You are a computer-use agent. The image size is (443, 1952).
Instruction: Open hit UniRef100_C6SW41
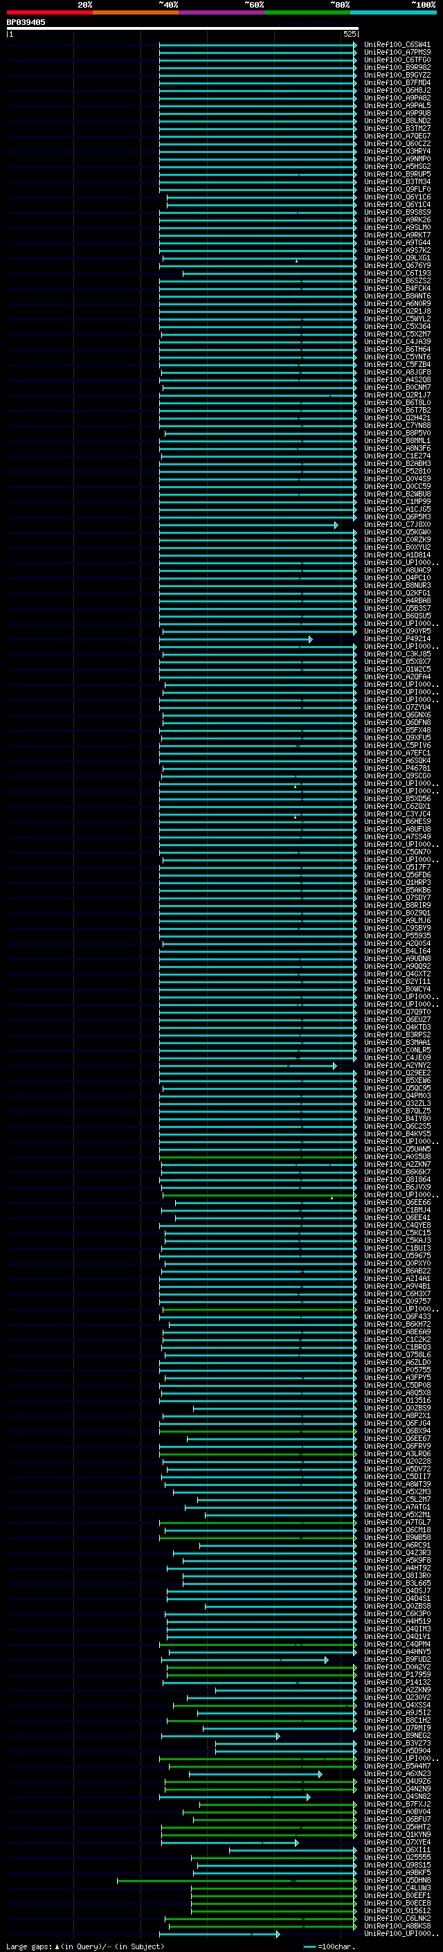tap(397, 45)
